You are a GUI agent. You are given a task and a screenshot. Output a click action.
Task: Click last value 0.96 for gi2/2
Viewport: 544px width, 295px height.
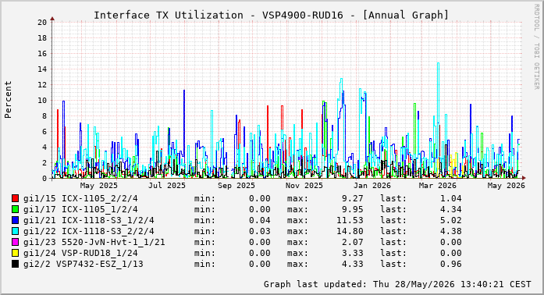click(x=451, y=264)
